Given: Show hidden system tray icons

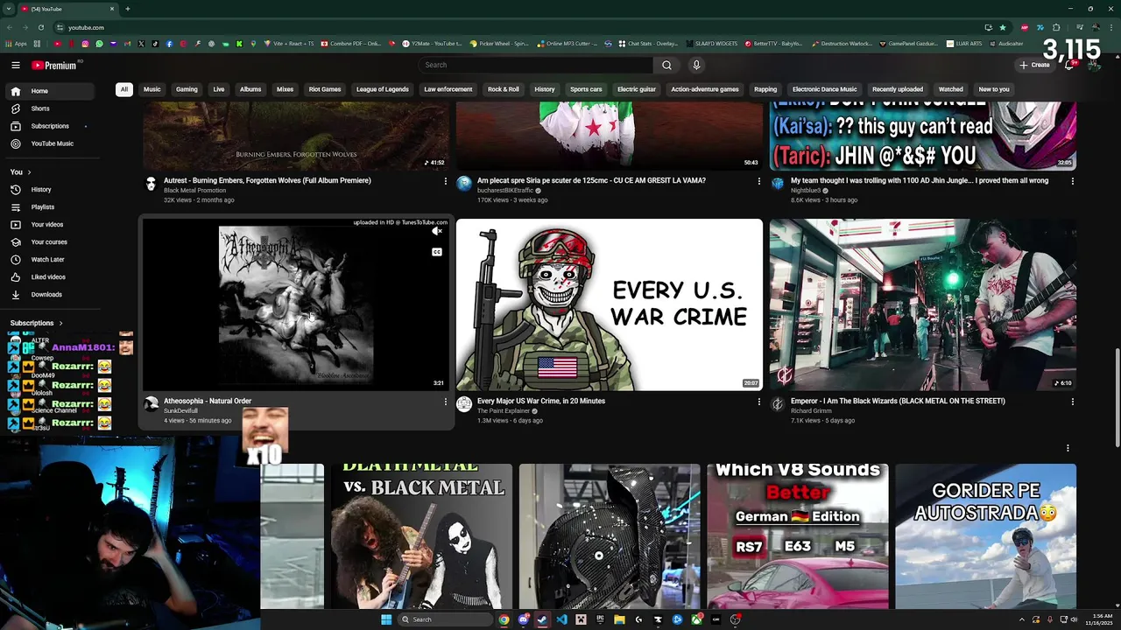Looking at the screenshot, I should pos(1022,619).
